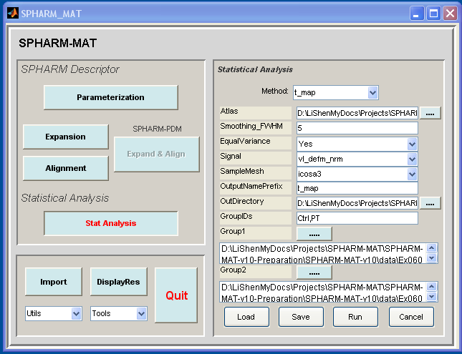This screenshot has height=354, width=462.
Task: Browse for Group1 files
Action: point(314,234)
